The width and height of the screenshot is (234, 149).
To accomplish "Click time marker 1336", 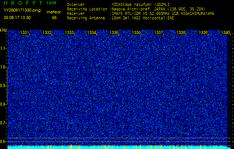I will point(136,32).
